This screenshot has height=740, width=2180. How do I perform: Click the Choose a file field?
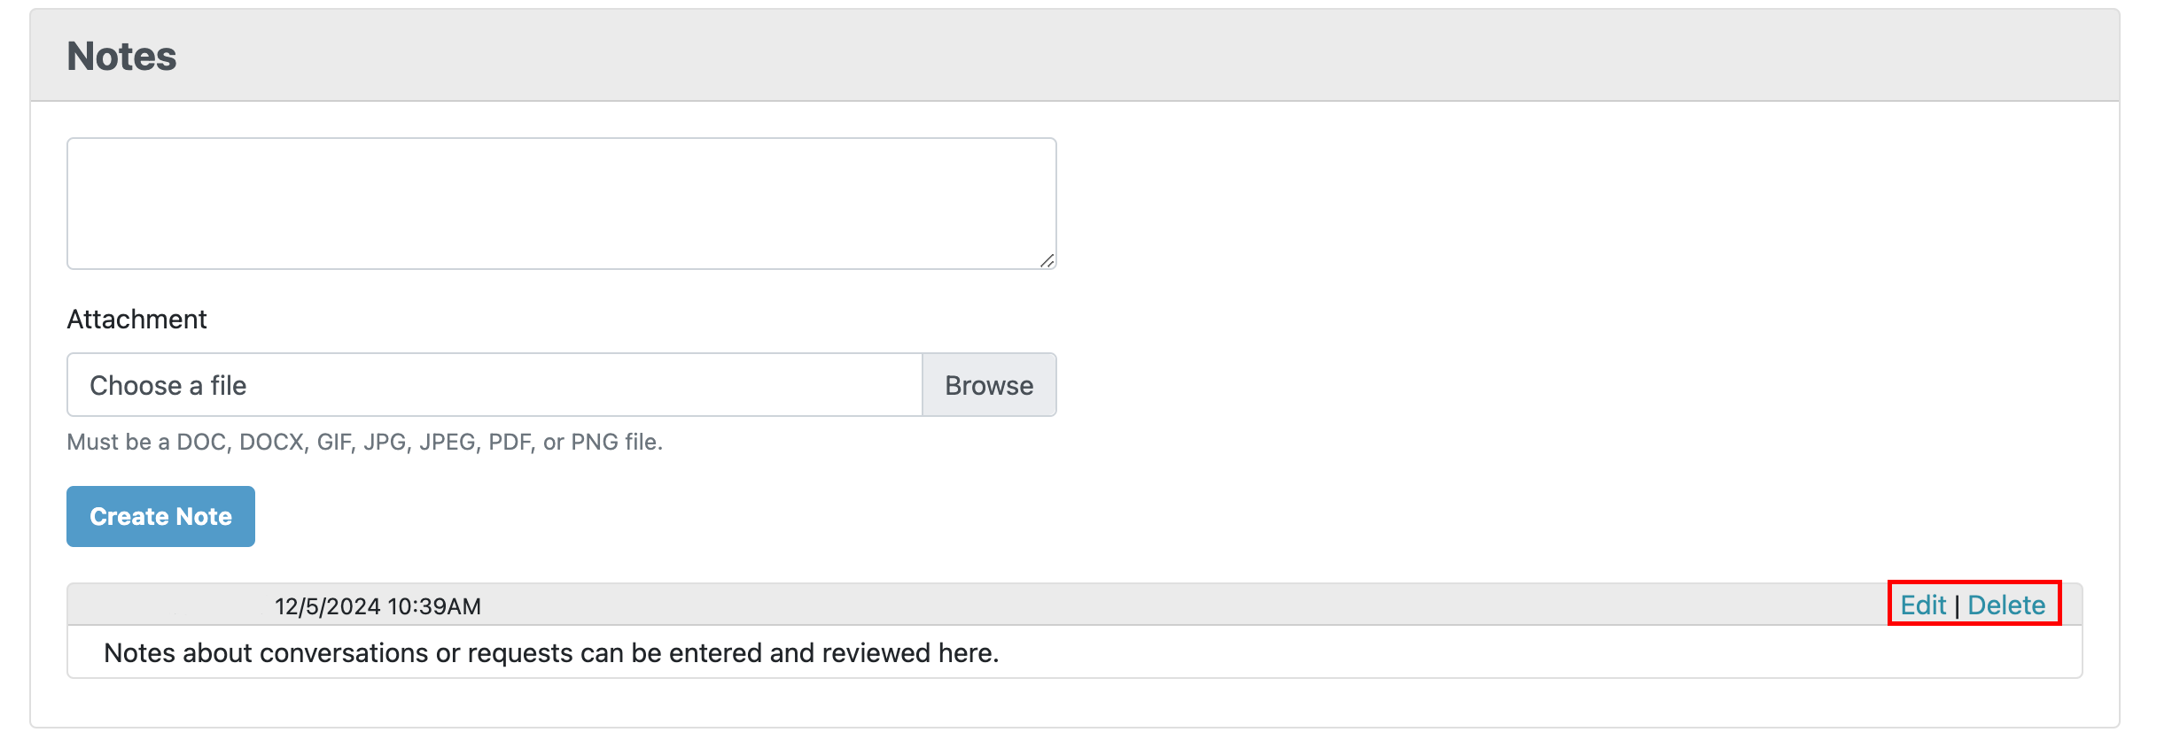(x=494, y=385)
